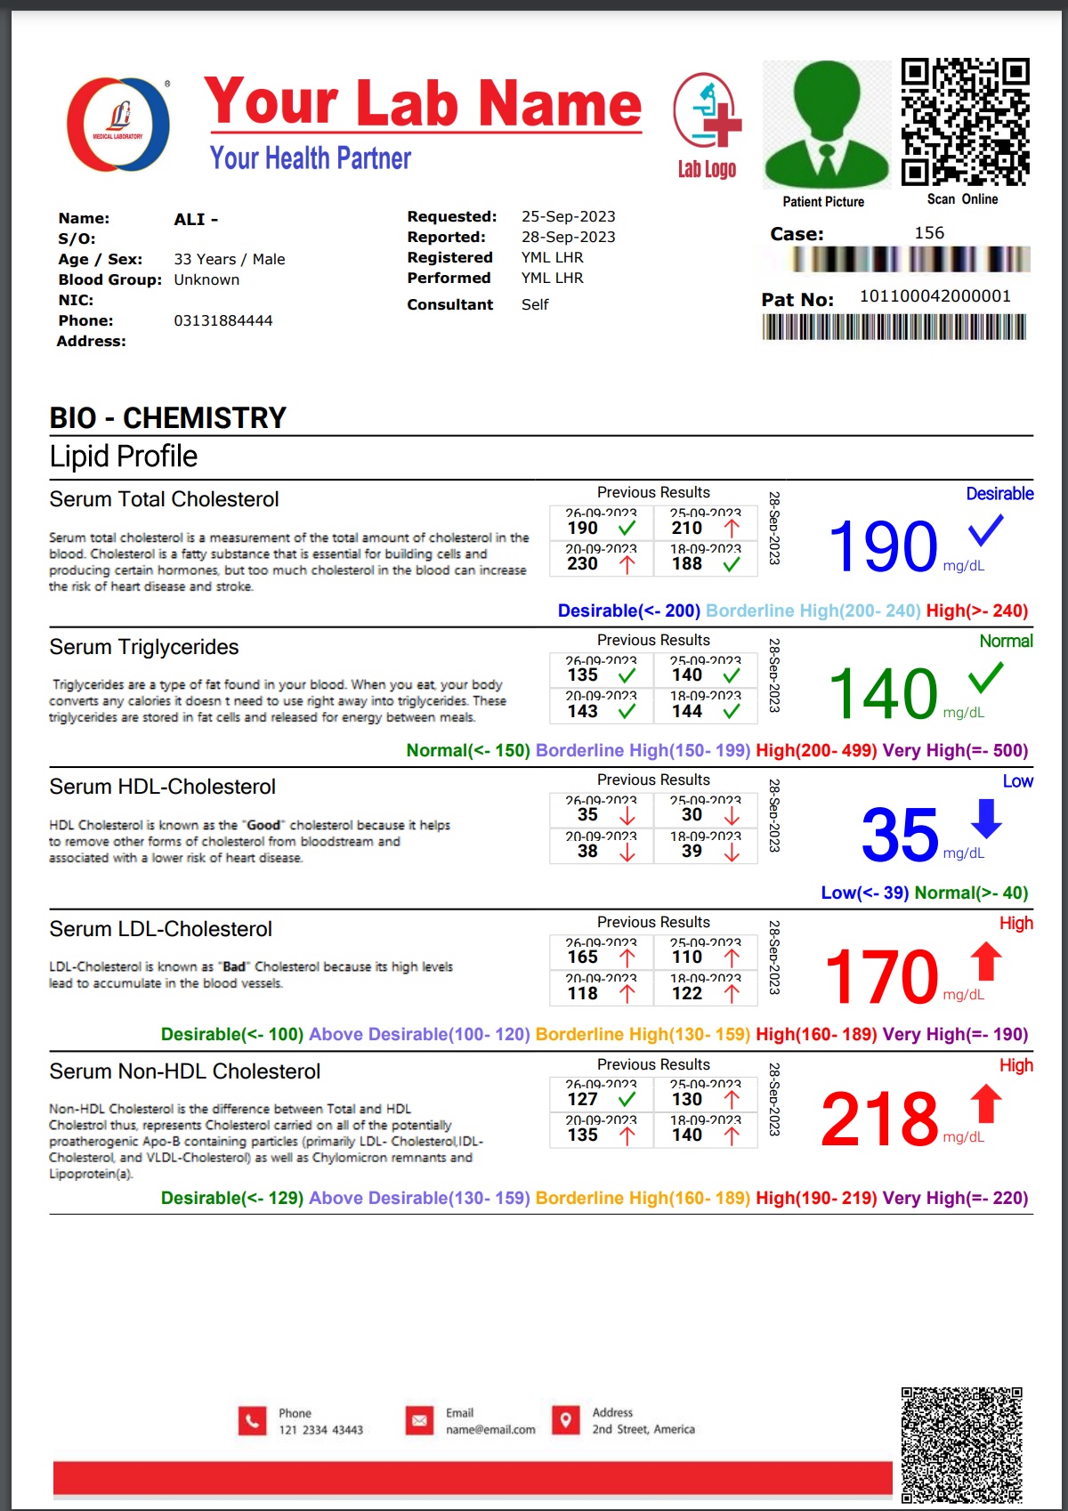Click the microscope Lab Logo icon
This screenshot has height=1511, width=1068.
point(708,113)
